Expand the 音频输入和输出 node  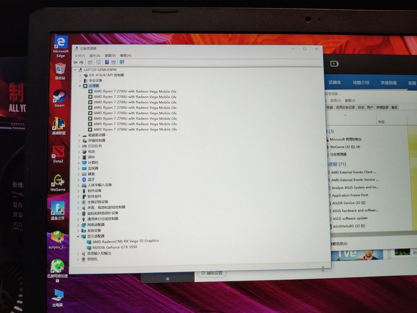coord(78,254)
